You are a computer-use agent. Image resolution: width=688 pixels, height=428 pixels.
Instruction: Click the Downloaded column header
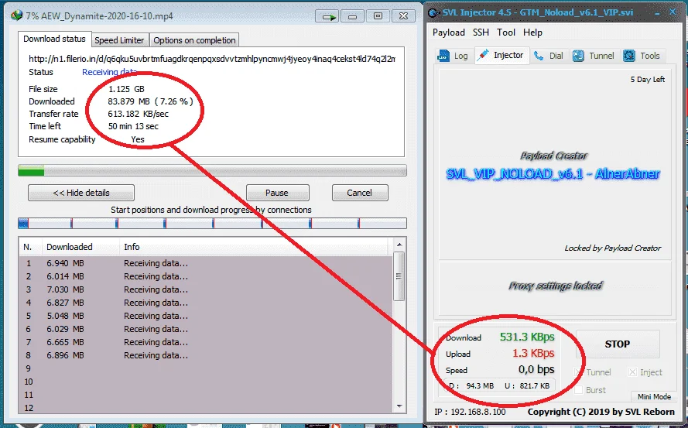click(x=80, y=247)
